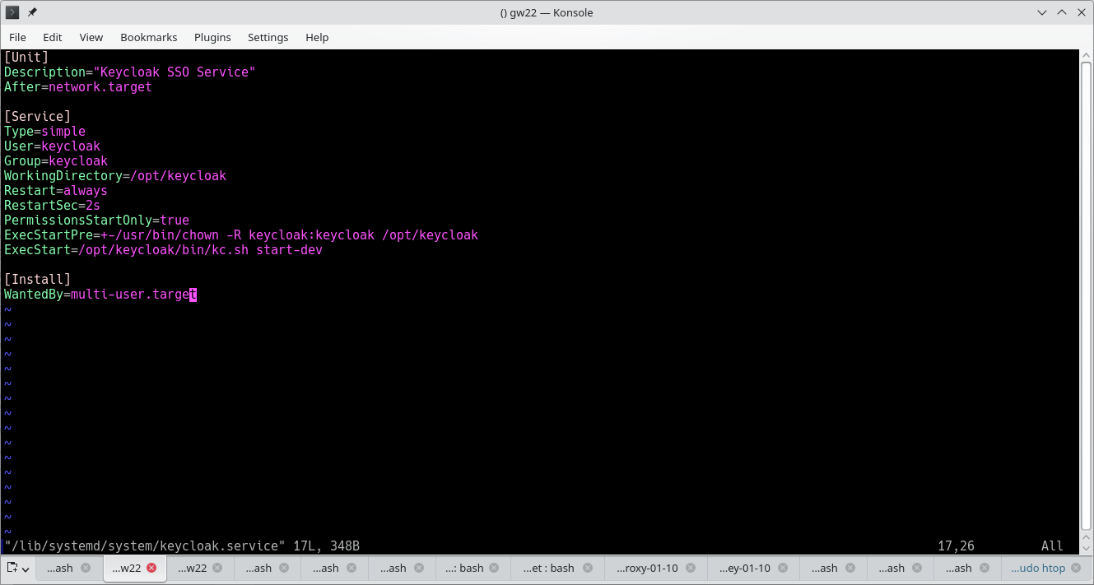Open the window actions chevron in the titlebar
The height and width of the screenshot is (585, 1094).
1041,12
